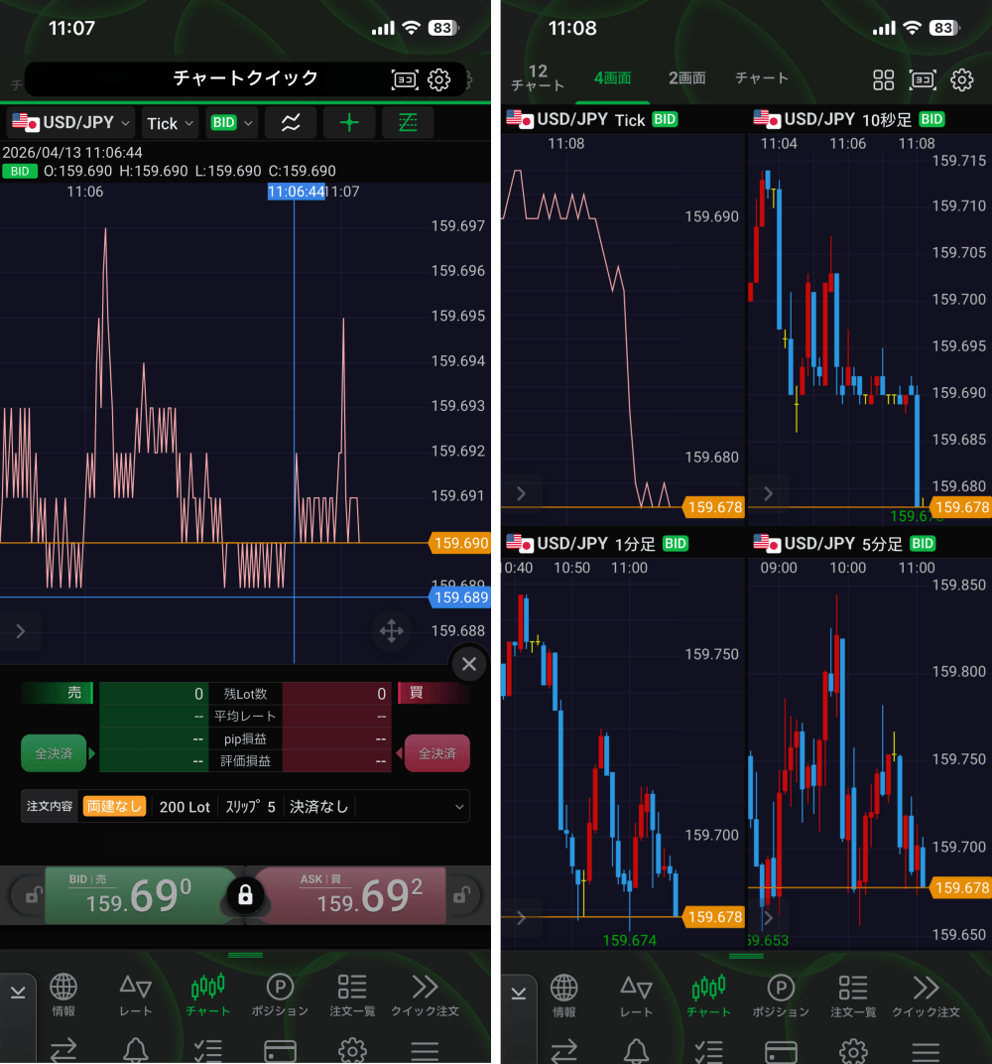The image size is (992, 1064).
Task: Open the ポジション icon in right panel
Action: 781,995
